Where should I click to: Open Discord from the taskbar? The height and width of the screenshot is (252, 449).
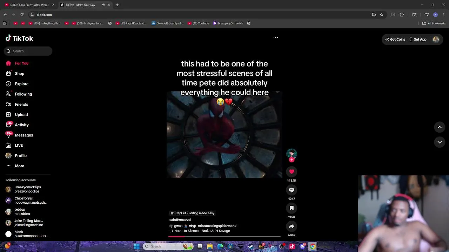302,246
